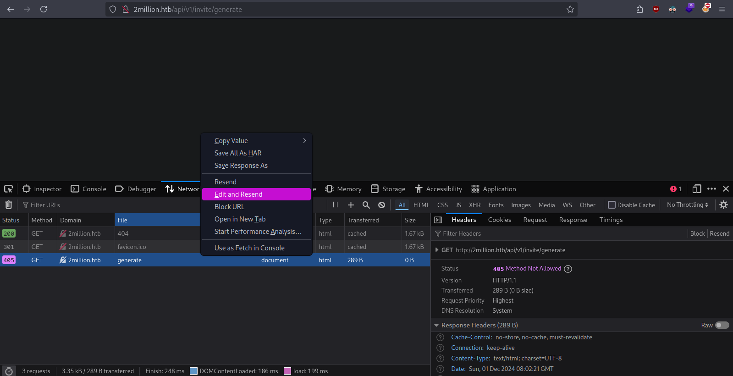This screenshot has height=376, width=733.
Task: Sort requests by Domain column
Action: 86,220
